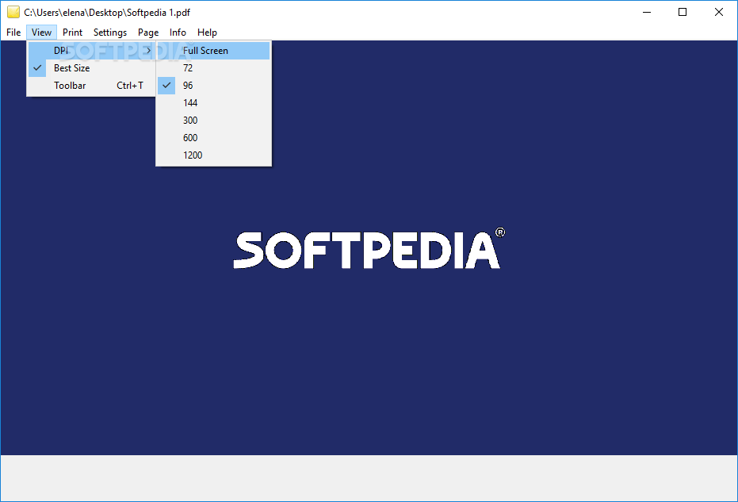Maximize the PDF viewer window
This screenshot has height=502, width=738.
(x=683, y=12)
